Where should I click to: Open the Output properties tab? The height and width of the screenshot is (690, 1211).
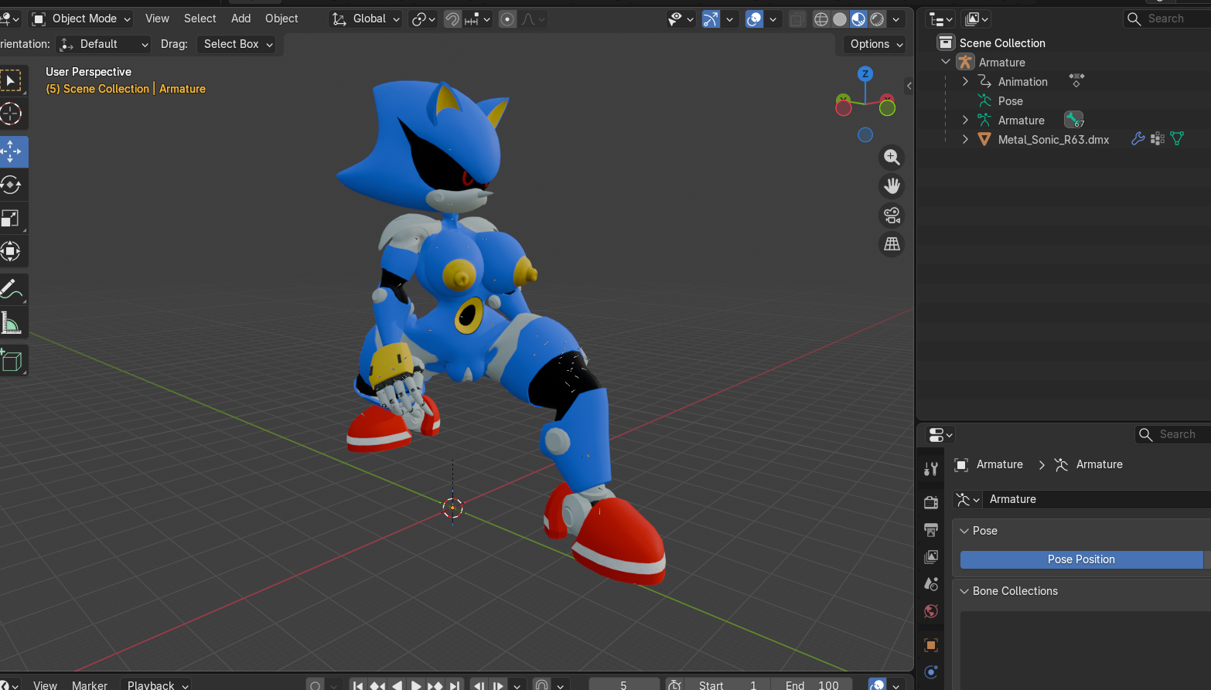point(931,529)
